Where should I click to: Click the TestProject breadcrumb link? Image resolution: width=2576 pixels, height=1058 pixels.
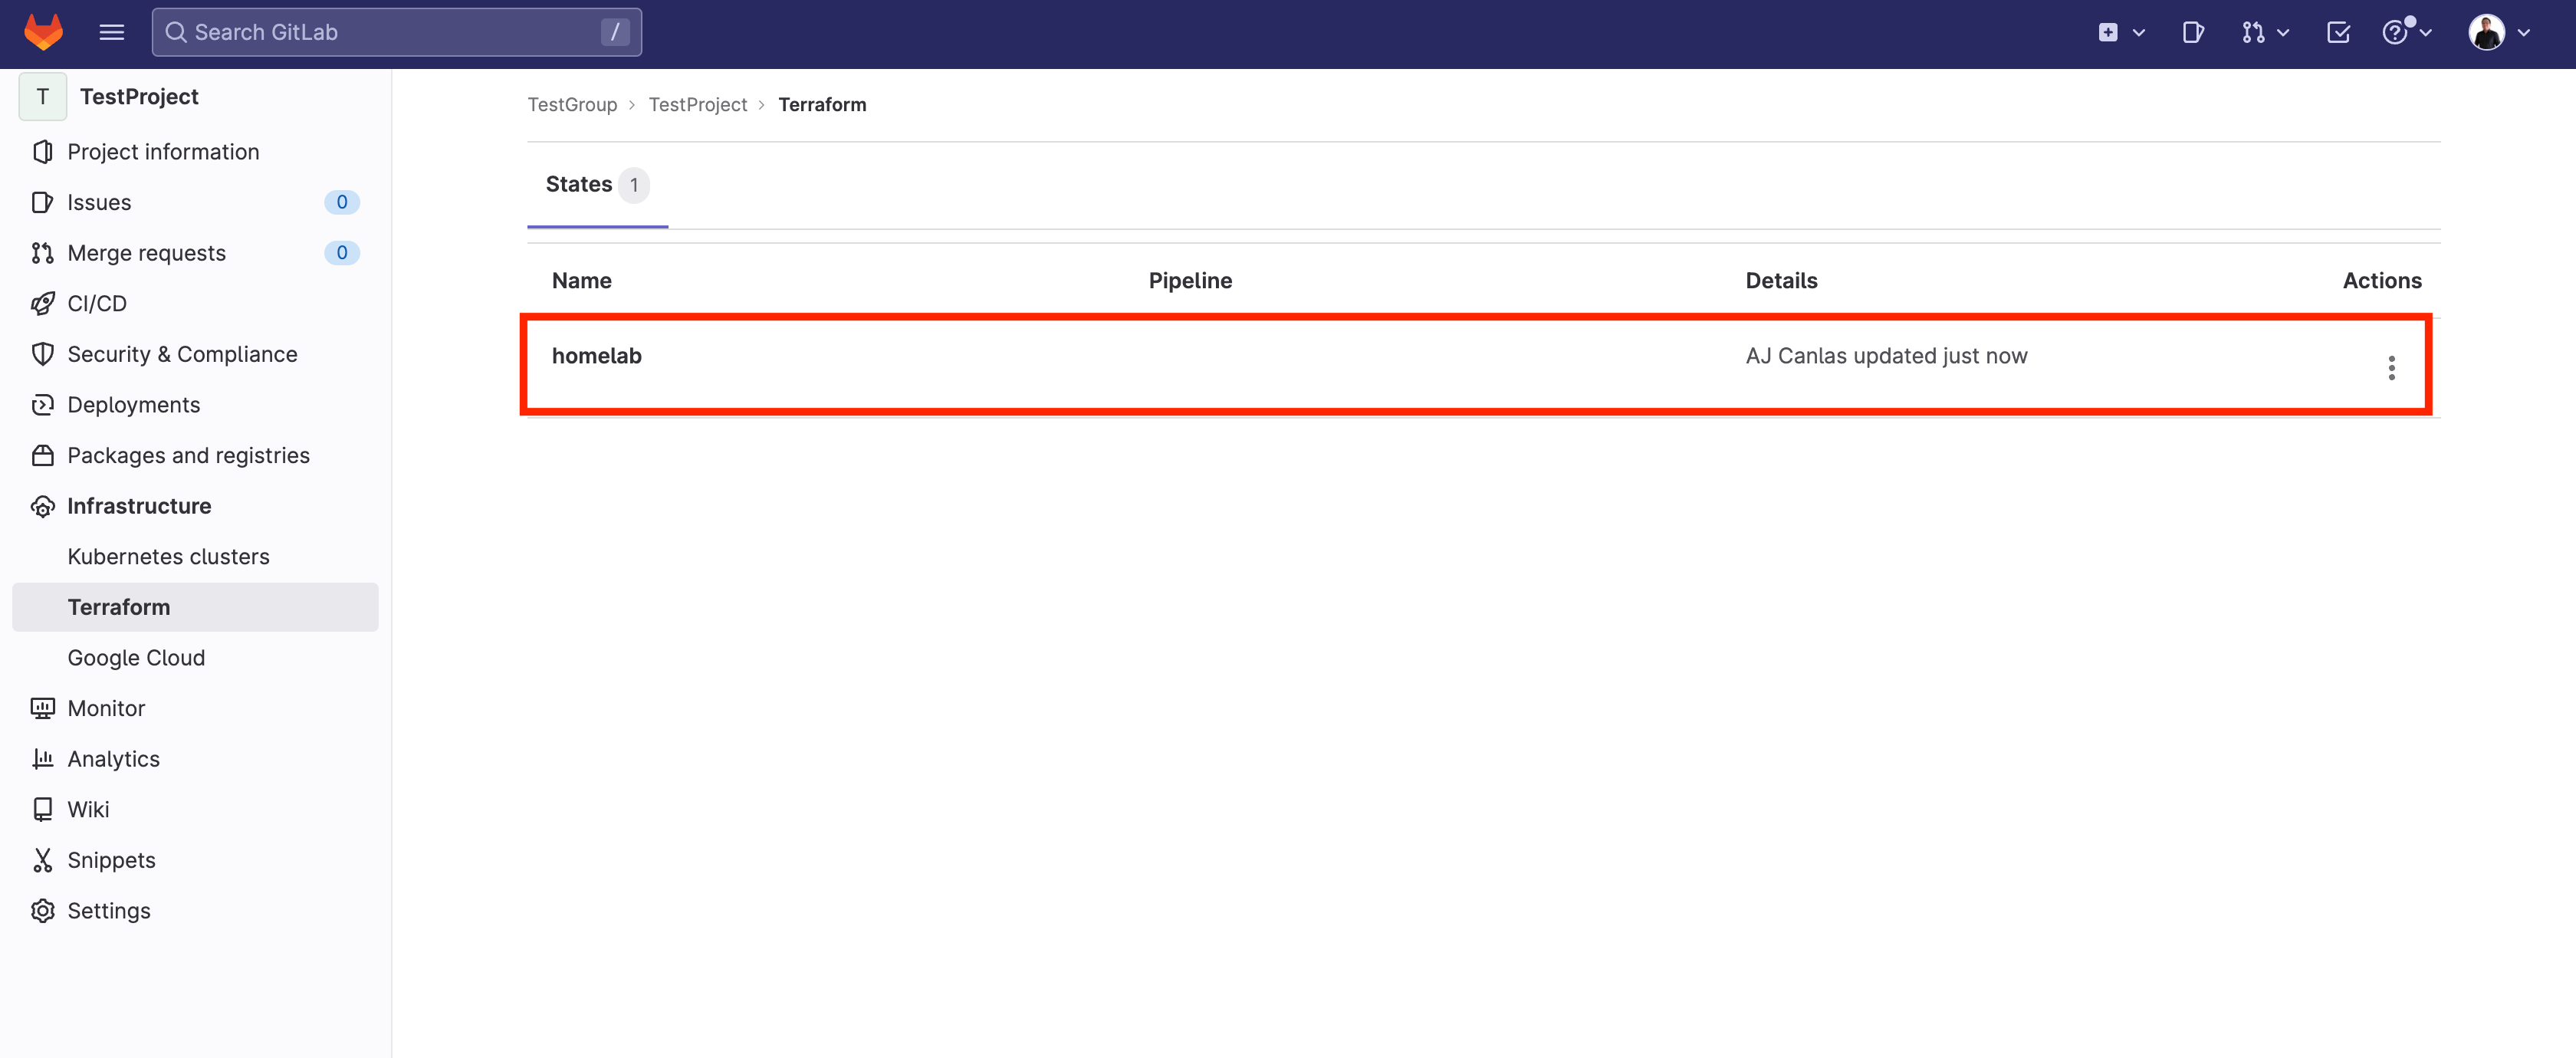(x=697, y=103)
